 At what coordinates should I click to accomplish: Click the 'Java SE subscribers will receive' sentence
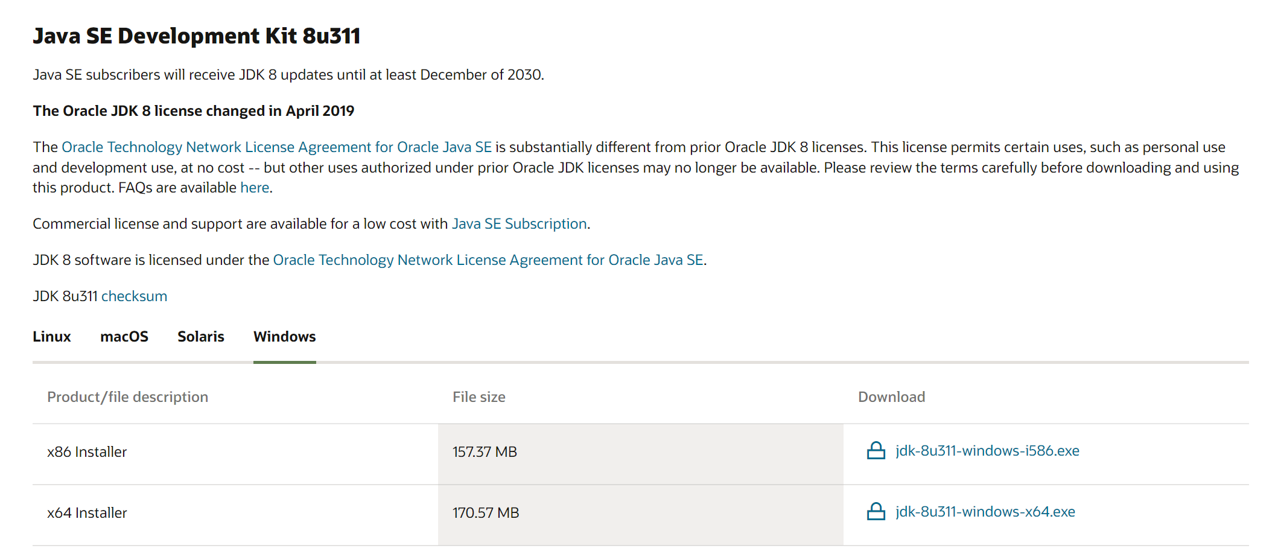click(288, 75)
